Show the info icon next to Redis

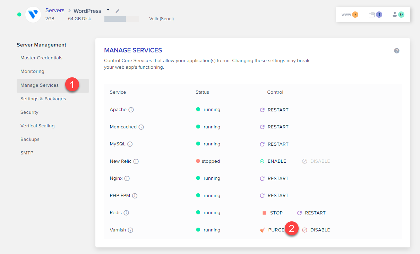tap(126, 213)
